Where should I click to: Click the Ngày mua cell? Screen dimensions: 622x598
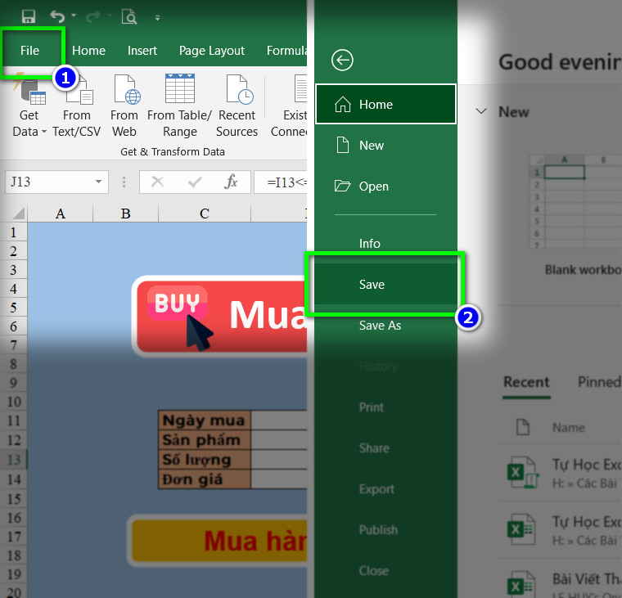205,420
